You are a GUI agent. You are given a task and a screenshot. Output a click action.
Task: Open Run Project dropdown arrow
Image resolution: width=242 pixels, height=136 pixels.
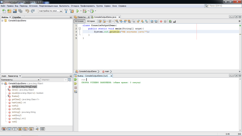click(81, 11)
